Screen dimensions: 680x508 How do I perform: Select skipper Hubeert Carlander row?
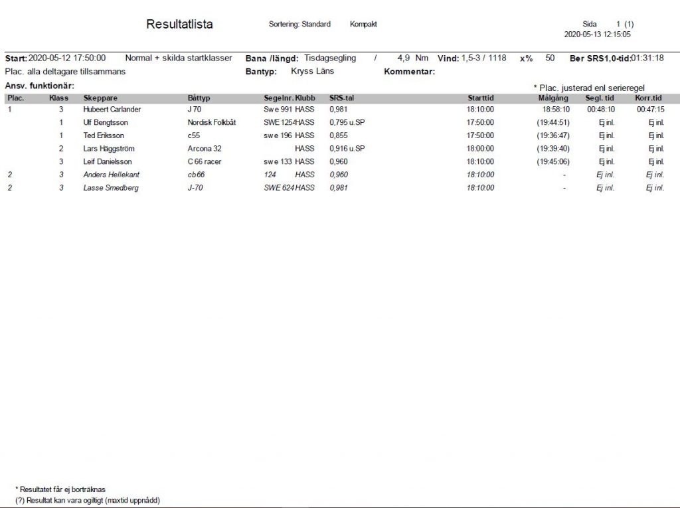click(112, 110)
